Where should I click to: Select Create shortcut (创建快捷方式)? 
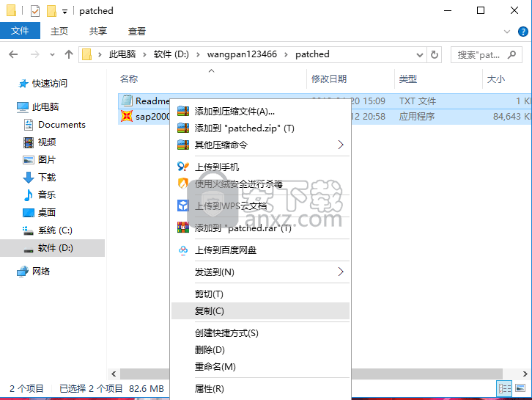[x=261, y=333]
